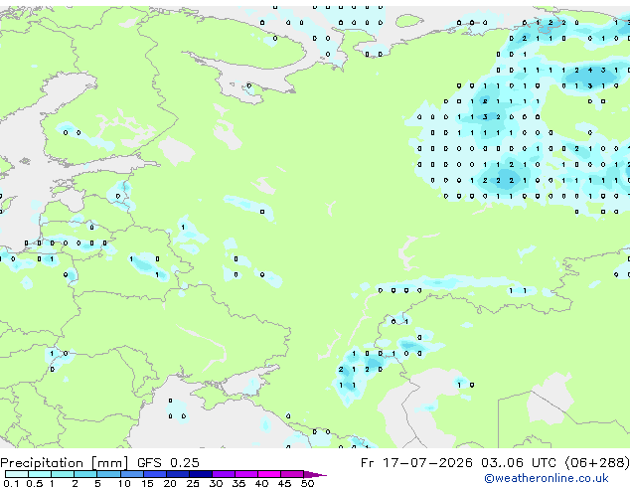Viewport: 630px width, 487px height.
Task: Click the '(06+288)' forecast run text
Action: pyautogui.click(x=597, y=463)
